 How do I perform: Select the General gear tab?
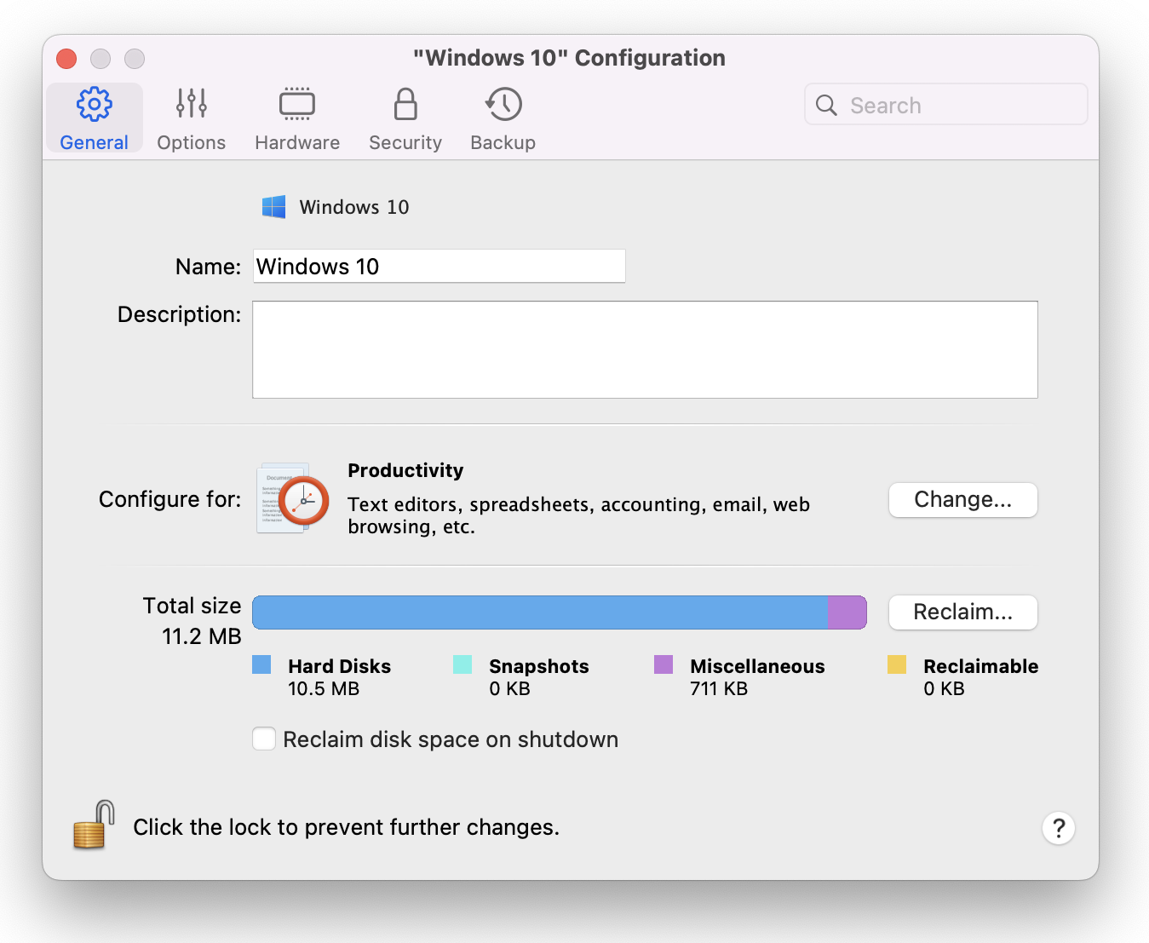tap(94, 118)
